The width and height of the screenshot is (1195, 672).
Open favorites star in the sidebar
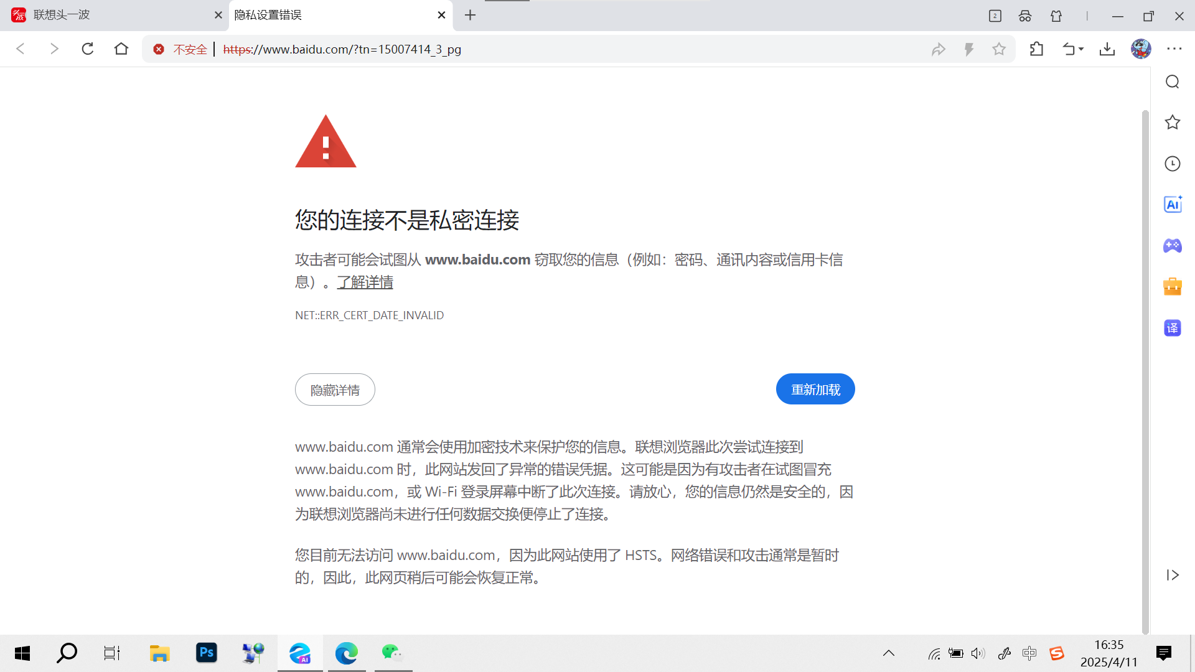click(x=1173, y=123)
